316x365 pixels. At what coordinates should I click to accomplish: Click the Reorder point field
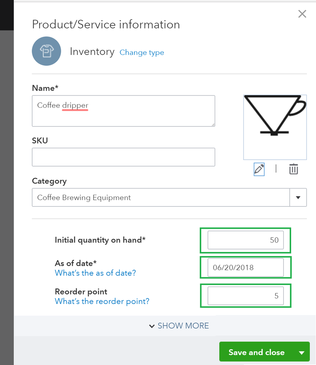(245, 296)
